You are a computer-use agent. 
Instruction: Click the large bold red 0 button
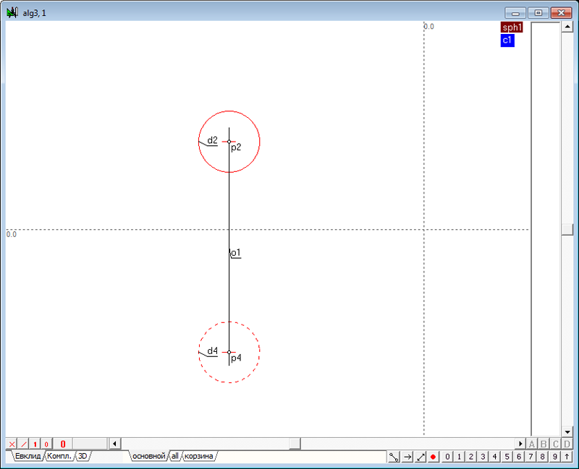pyautogui.click(x=63, y=444)
